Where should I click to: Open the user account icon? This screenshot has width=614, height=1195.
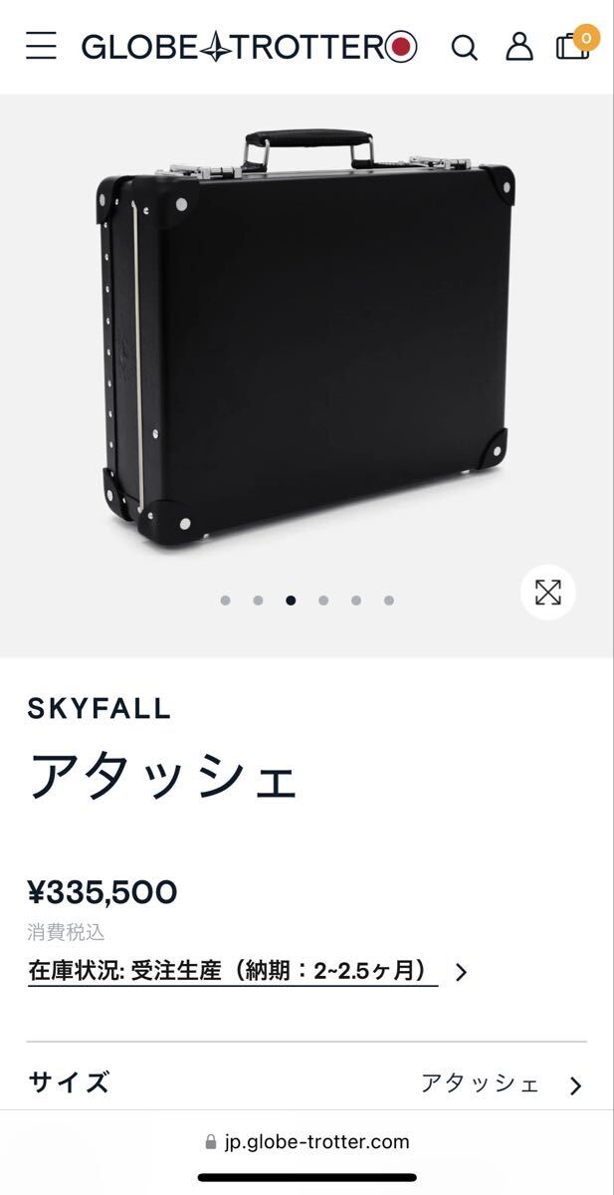tap(518, 46)
